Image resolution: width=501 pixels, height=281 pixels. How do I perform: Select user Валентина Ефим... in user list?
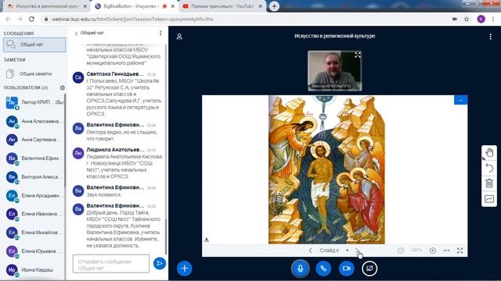(34, 158)
